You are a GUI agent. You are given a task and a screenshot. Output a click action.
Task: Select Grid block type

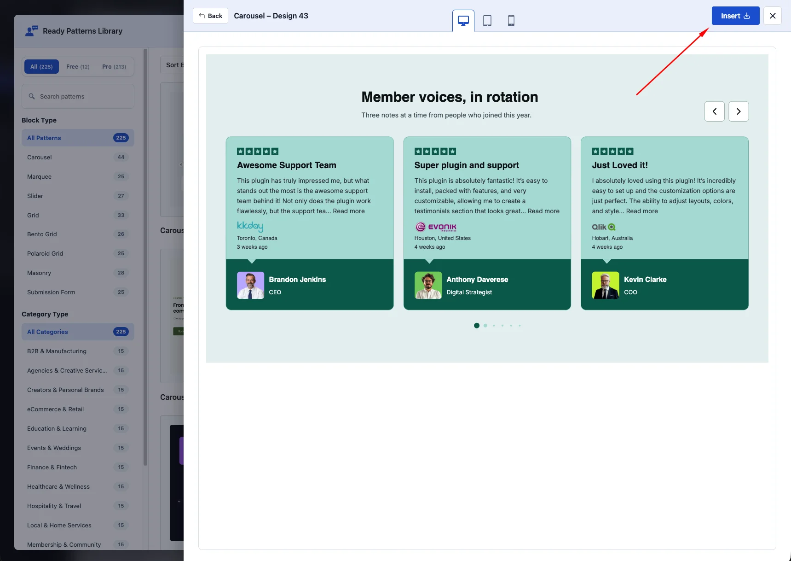pyautogui.click(x=78, y=215)
